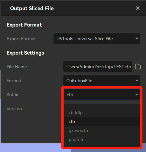Screen dimensions: 146x152
Task: Click the Version label
Action: (x=14, y=109)
